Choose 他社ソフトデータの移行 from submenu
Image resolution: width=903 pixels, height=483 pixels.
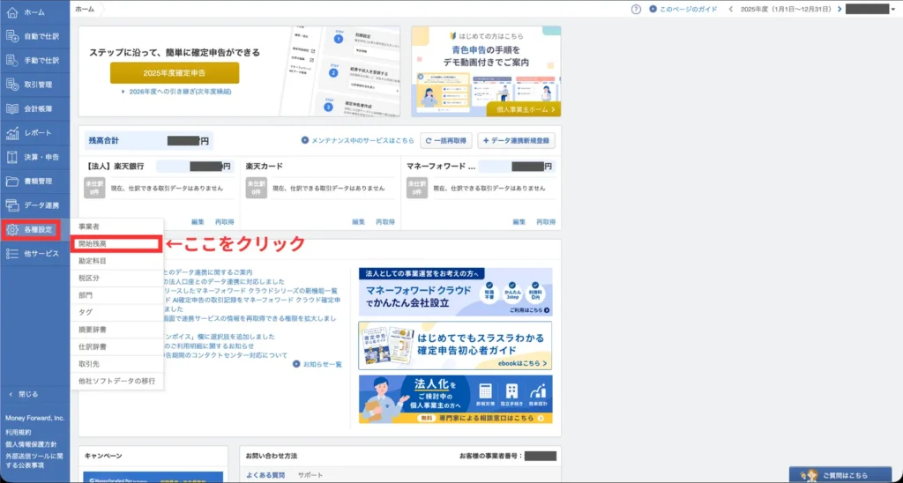click(x=117, y=381)
